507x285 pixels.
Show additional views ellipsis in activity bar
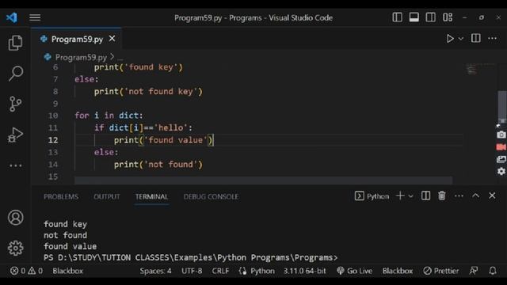coord(15,165)
